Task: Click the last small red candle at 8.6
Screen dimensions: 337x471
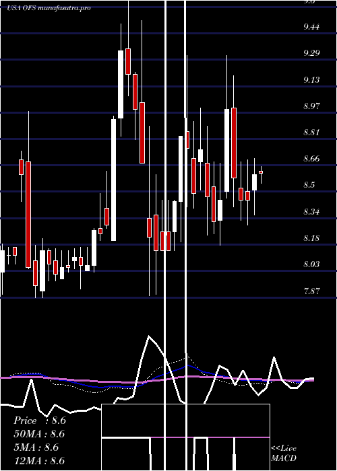Action: [x=261, y=172]
